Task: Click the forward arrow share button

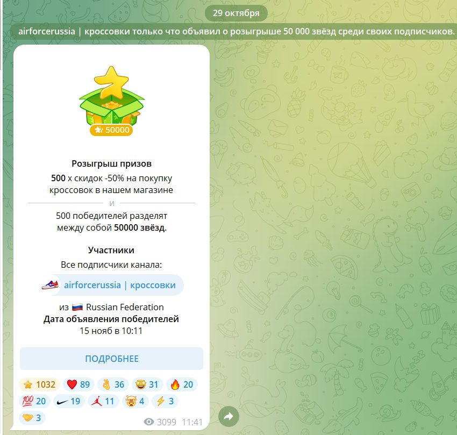Action: pos(229,416)
